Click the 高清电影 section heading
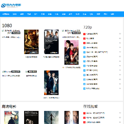 tap(9, 106)
